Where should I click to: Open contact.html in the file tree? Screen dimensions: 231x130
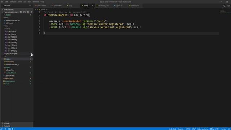[x=11, y=73]
